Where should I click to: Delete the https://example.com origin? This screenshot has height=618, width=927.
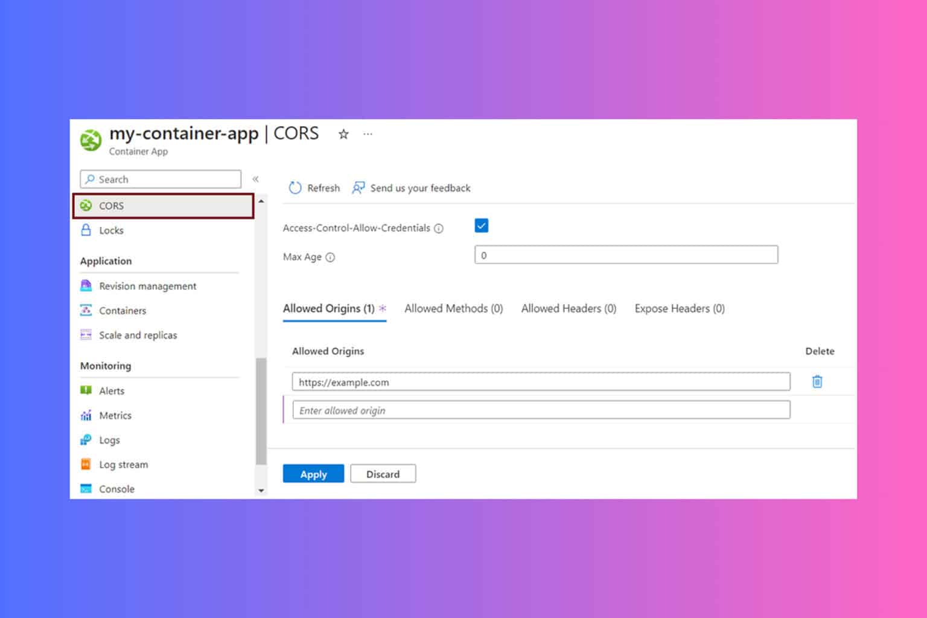point(817,381)
